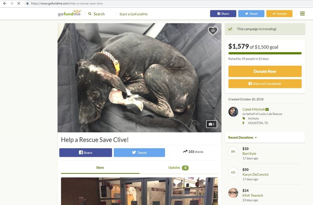Click the Share on Facebook button
The image size is (313, 205).
pyautogui.click(x=265, y=84)
